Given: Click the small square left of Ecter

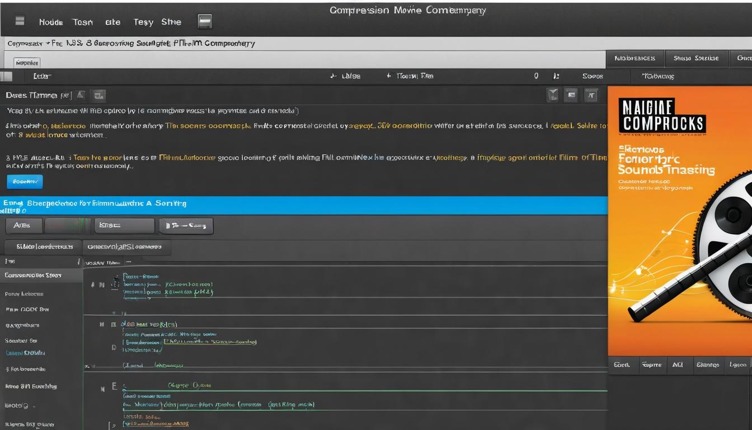Looking at the screenshot, I should tap(7, 76).
